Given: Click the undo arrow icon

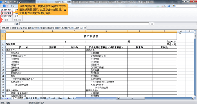Looking at the screenshot, I should coord(11,2).
